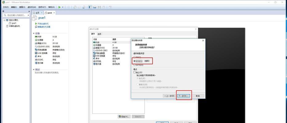Image resolution: width=287 pixels, height=123 pixels.
Task: Open the library search dropdown arrow
Action: pos(28,15)
